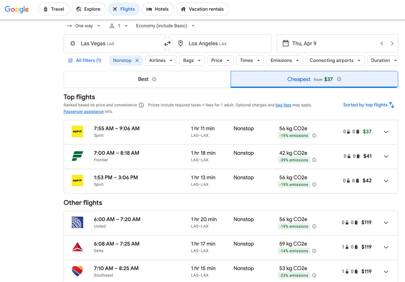Select the Flights tab icon

click(x=115, y=9)
